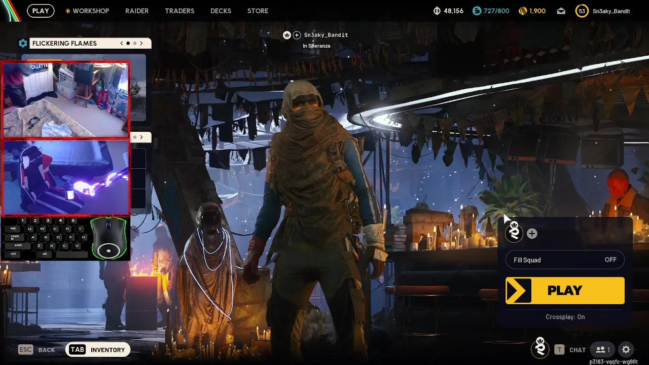Viewport: 649px width, 365px height.
Task: Open the TAB INVENTORY button
Action: point(98,350)
